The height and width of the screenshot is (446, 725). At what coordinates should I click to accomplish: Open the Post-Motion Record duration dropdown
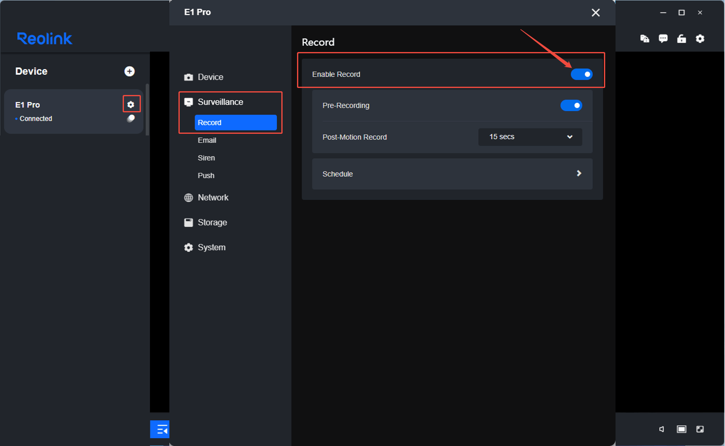(x=530, y=137)
